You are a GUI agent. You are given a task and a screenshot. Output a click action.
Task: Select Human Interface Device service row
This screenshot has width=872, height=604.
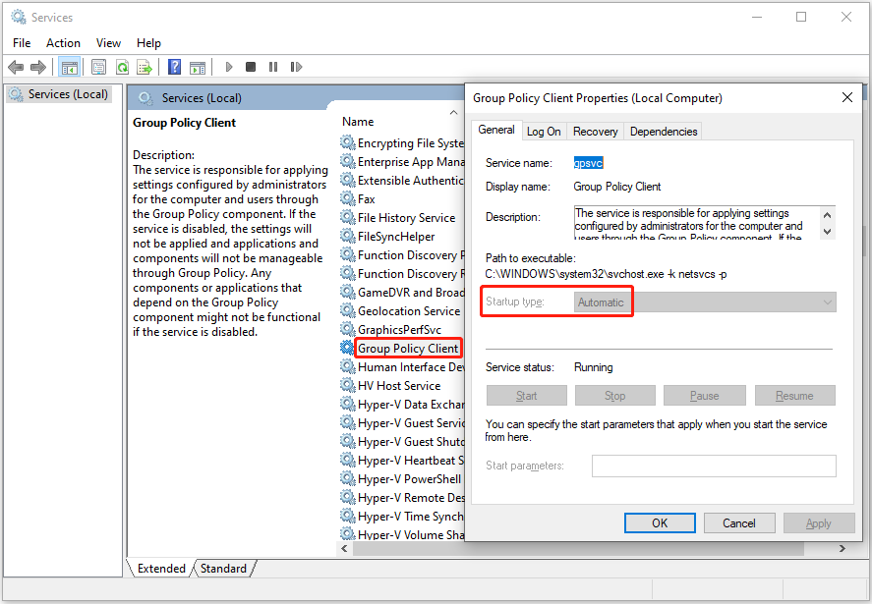(402, 366)
